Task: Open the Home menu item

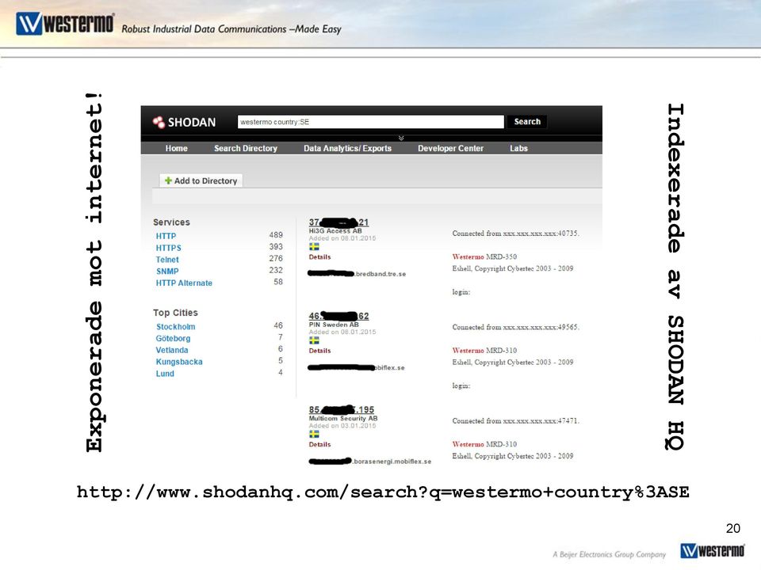Action: click(x=176, y=148)
